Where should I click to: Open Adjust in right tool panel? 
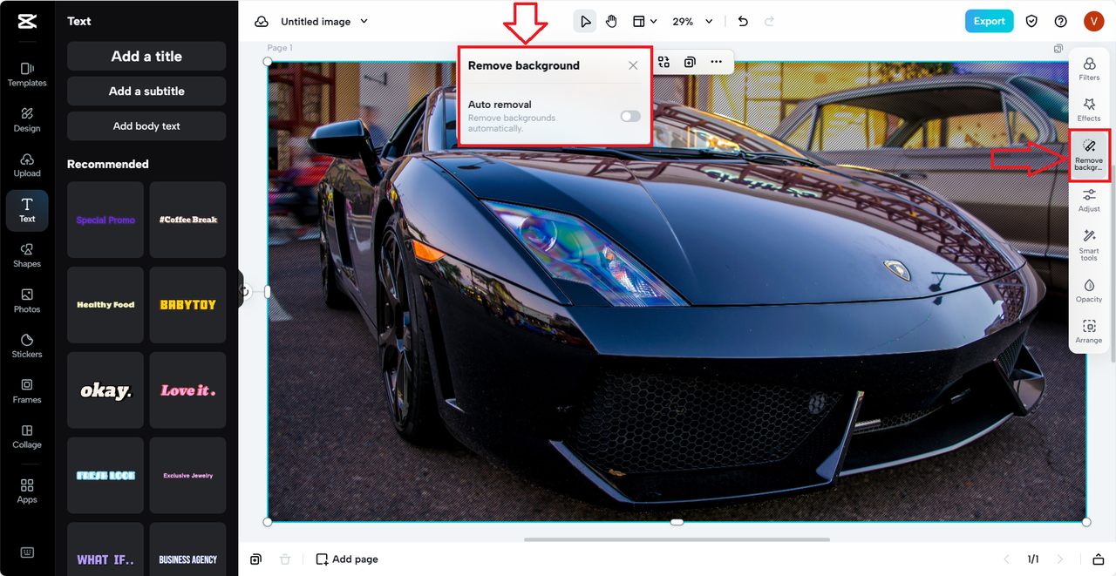(1089, 200)
